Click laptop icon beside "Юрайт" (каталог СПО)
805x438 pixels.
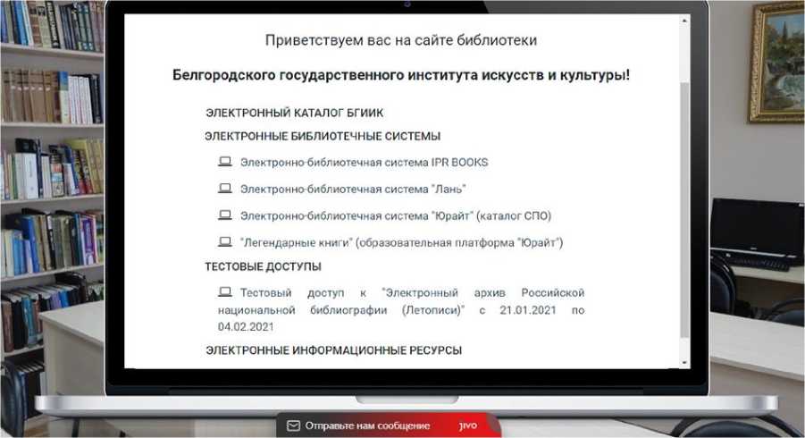tap(225, 215)
